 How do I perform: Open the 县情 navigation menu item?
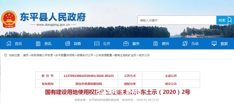77,44
